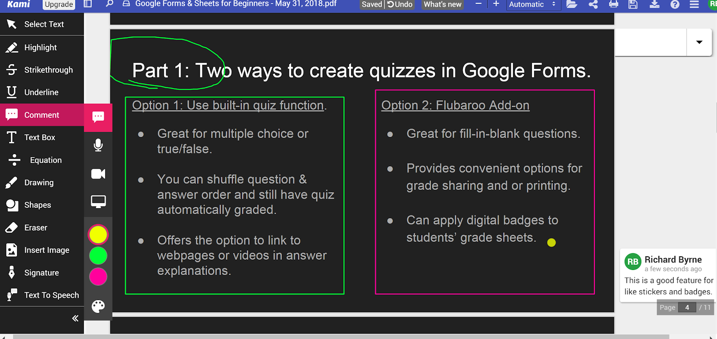Open the hamburger menu
The width and height of the screenshot is (717, 339).
coord(694,4)
